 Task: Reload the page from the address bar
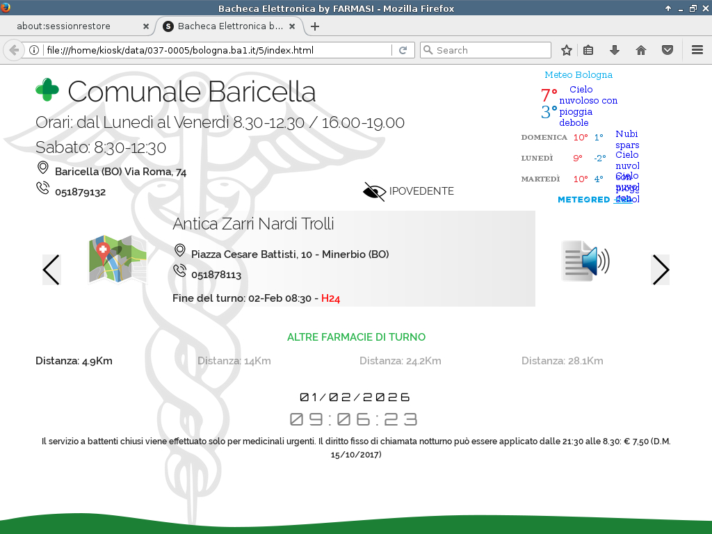[403, 50]
